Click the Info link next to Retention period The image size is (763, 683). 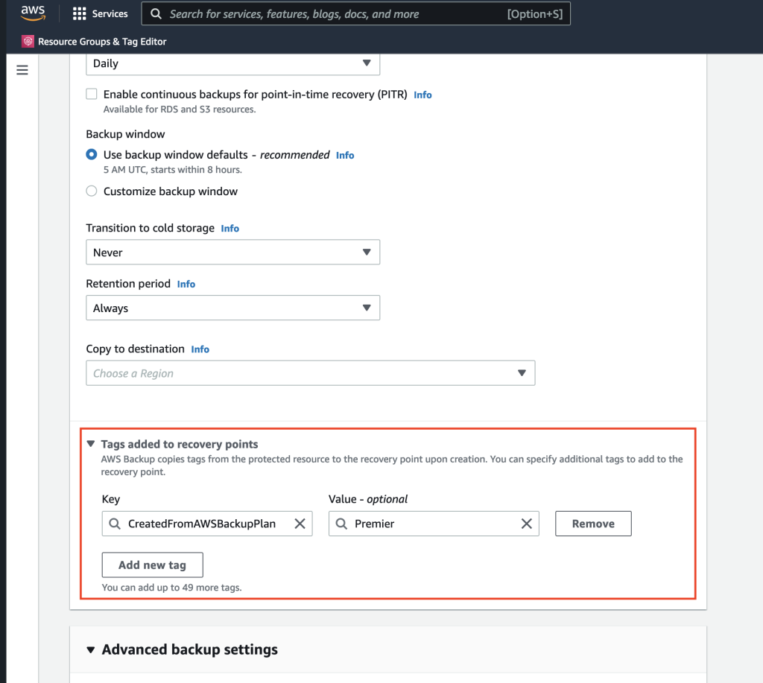[186, 284]
